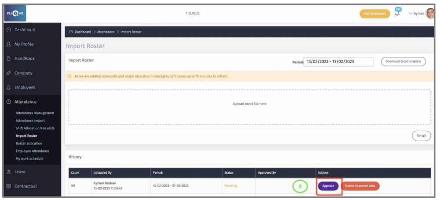Screen dimensions: 441x200
Task: Open the HandBook sidebar item
Action: pyautogui.click(x=24, y=59)
